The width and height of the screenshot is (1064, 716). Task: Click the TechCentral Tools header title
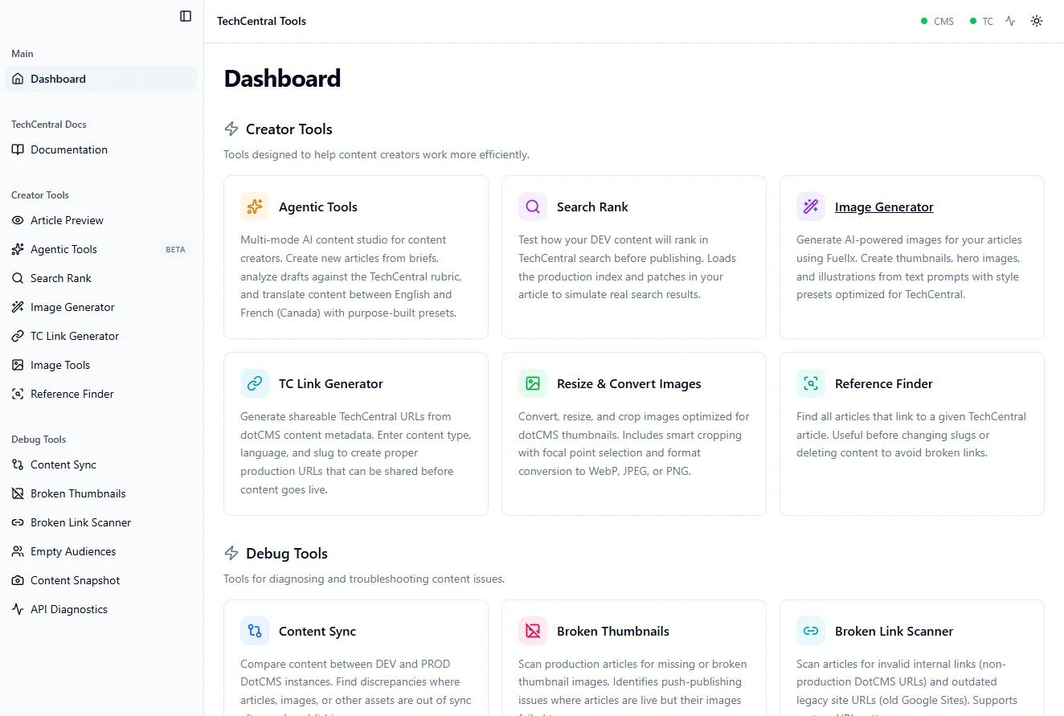[x=261, y=21]
